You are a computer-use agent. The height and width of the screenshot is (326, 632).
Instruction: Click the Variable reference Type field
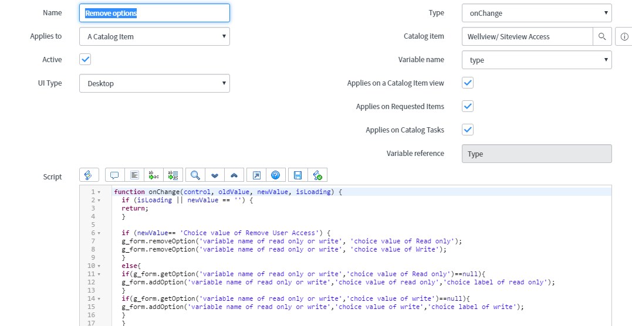click(536, 154)
